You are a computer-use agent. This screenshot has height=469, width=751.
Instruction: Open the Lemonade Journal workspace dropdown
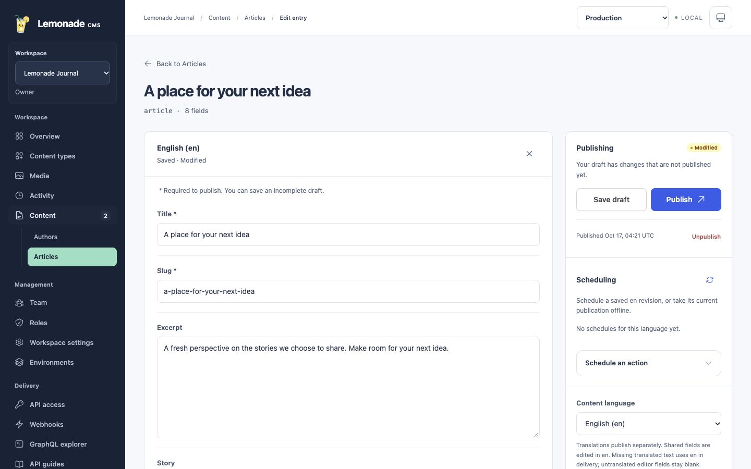(63, 73)
